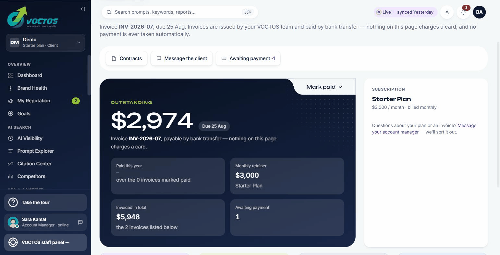Collapse the sidebar with the arrow icon
Viewport: 500px width, 255px height.
[x=83, y=9]
